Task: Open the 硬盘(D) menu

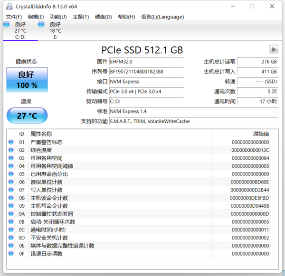Action: point(104,17)
